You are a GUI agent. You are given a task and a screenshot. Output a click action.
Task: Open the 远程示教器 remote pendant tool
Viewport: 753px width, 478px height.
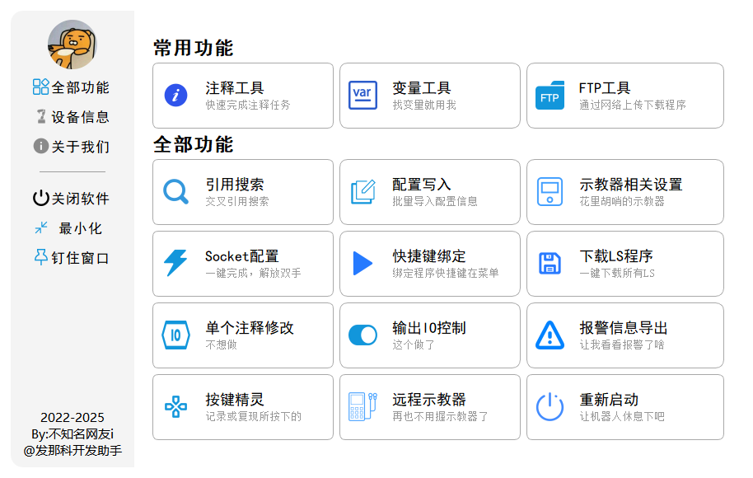(429, 407)
